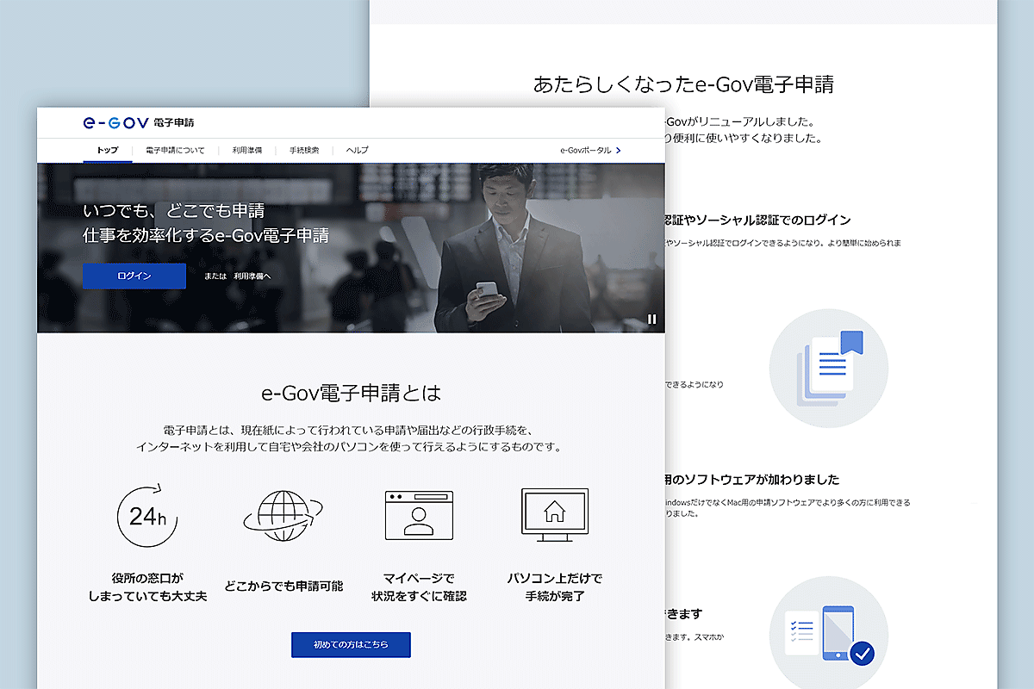The image size is (1034, 689).
Task: Click the browser window user profile icon
Action: point(419,516)
